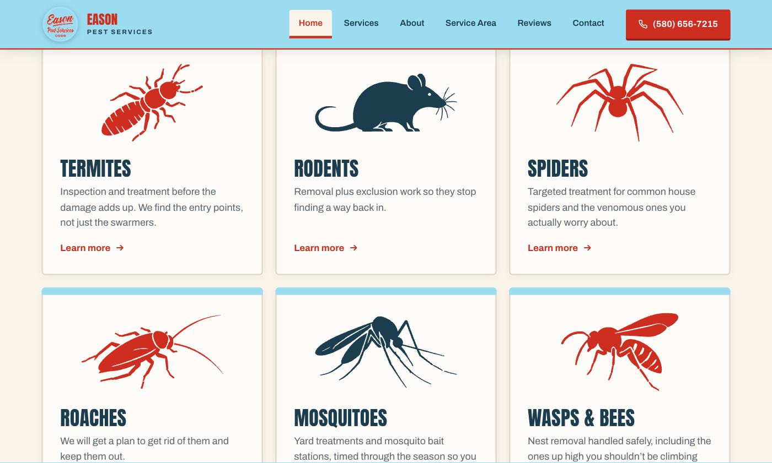Click the PEST SERVICES subtitle text

click(x=120, y=32)
